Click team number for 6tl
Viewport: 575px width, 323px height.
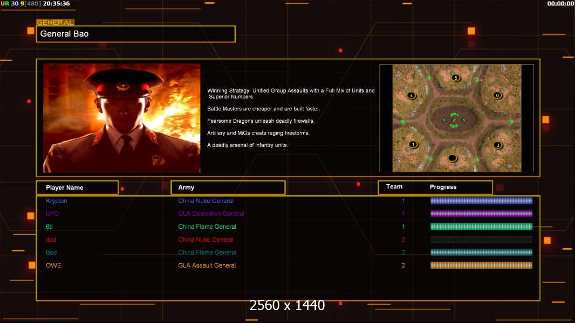(403, 227)
